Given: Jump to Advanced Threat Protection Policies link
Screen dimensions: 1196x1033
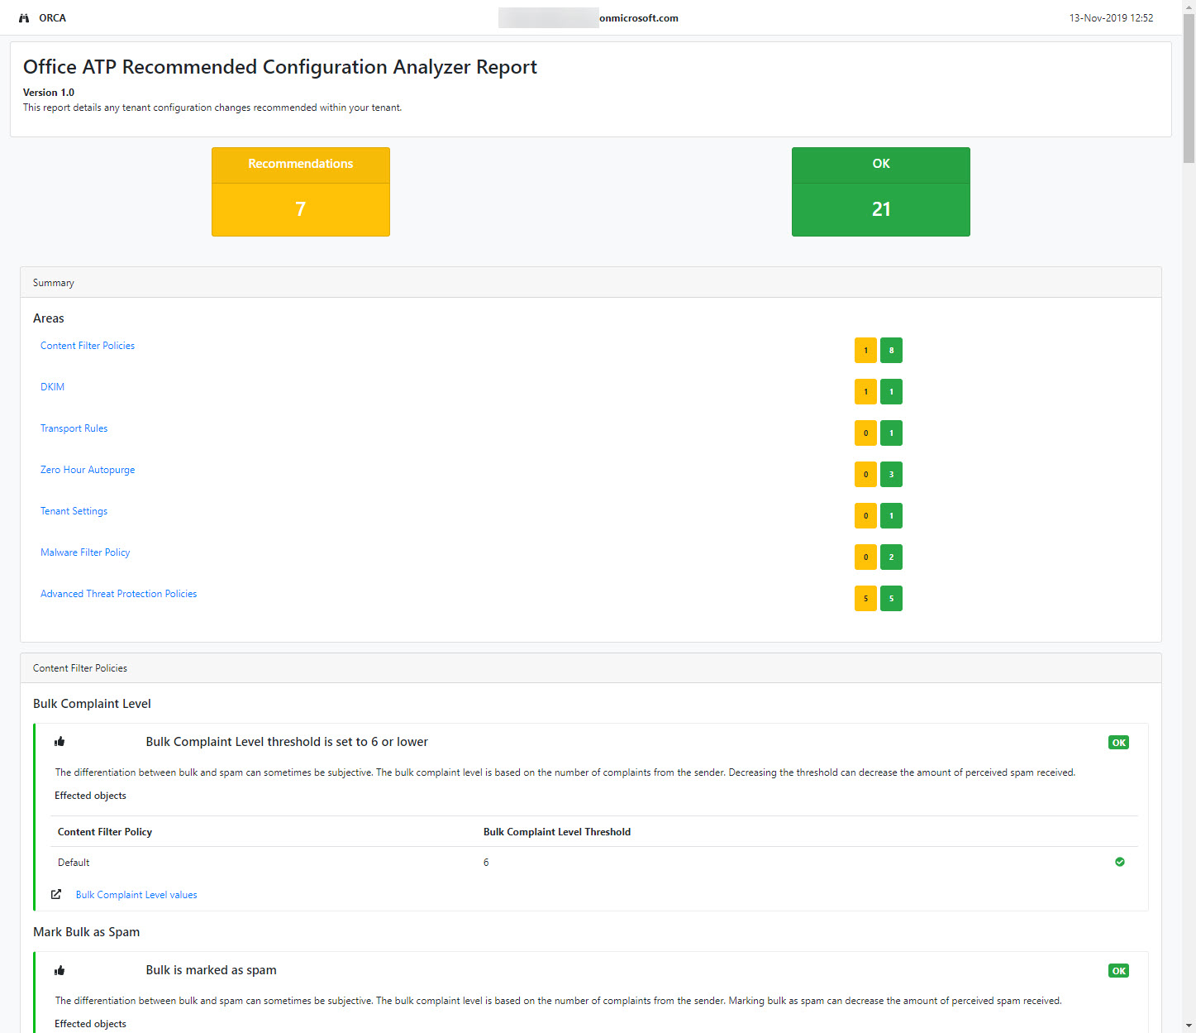Looking at the screenshot, I should point(118,594).
